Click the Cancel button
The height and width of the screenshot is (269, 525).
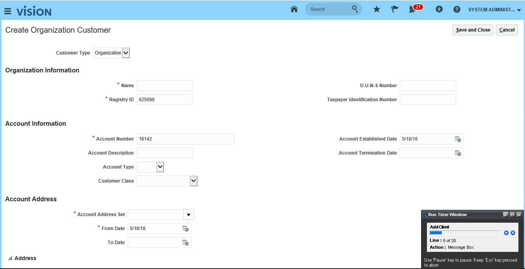point(507,30)
